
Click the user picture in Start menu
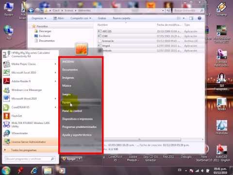click(x=82, y=49)
